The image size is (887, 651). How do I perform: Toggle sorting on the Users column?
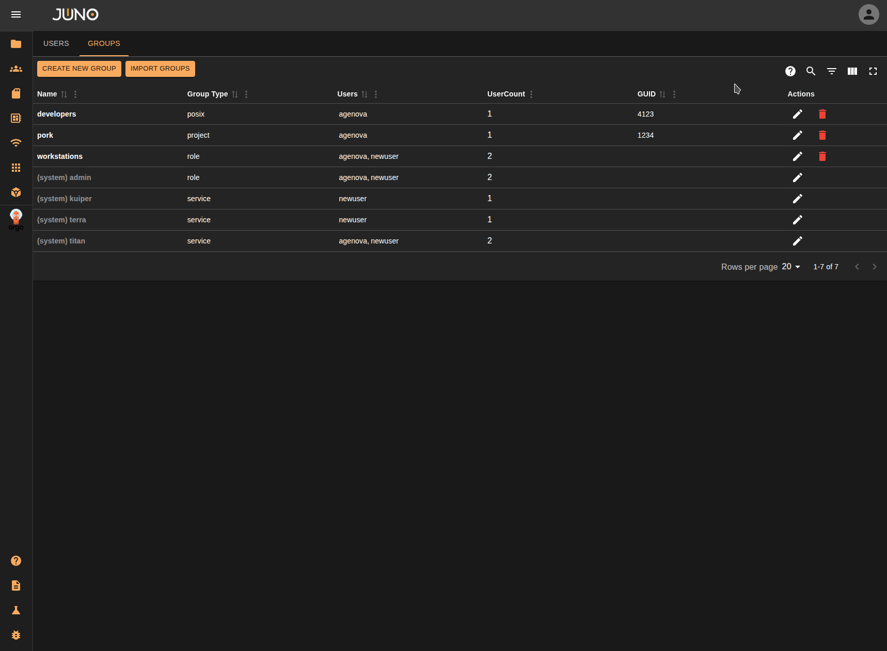[365, 94]
